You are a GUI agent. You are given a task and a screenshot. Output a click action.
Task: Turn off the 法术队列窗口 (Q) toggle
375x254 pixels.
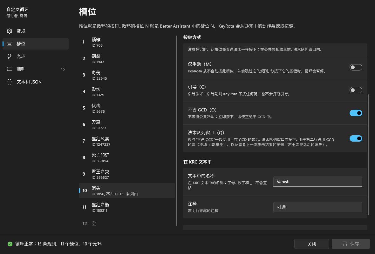pyautogui.click(x=356, y=138)
